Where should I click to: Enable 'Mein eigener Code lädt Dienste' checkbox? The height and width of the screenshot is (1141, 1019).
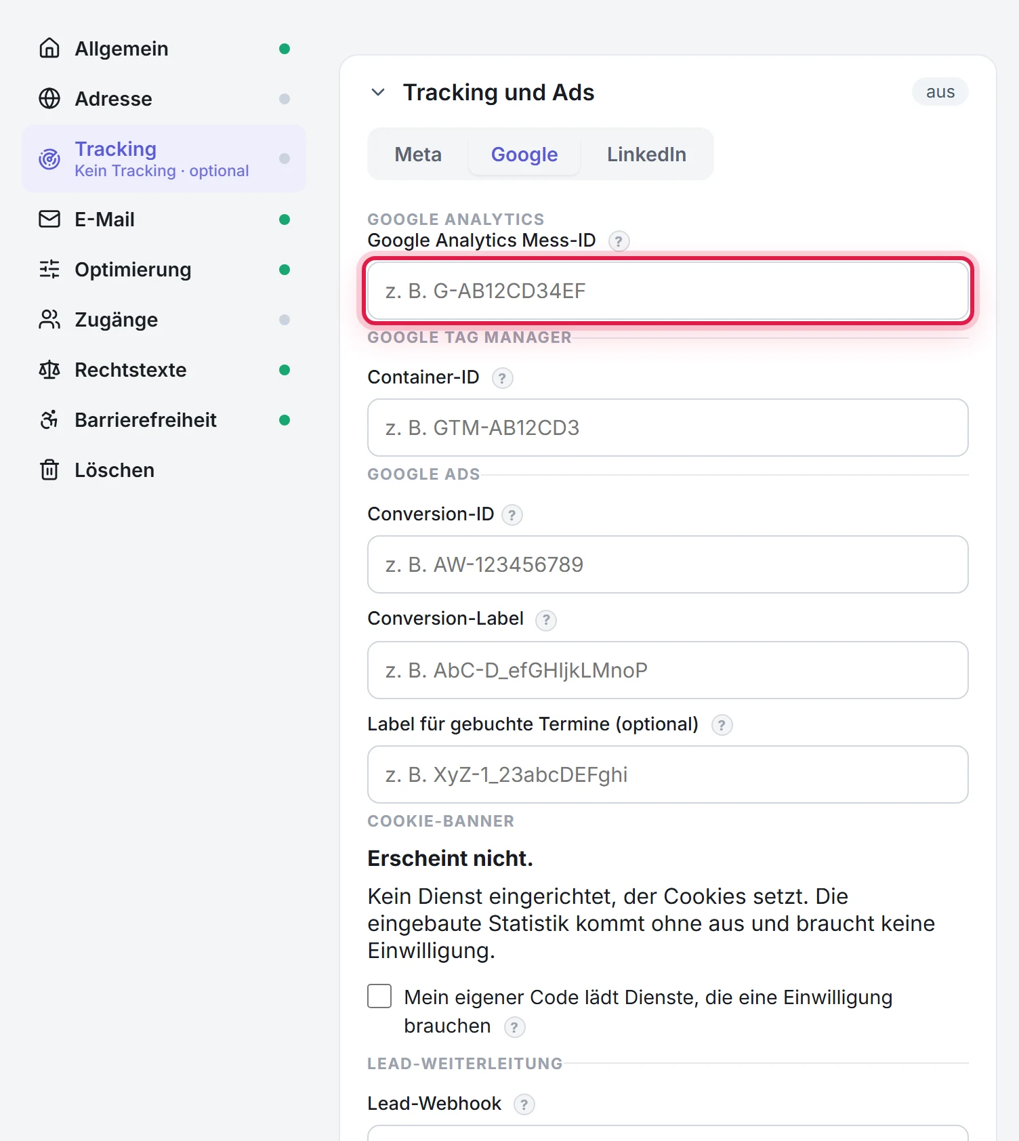click(x=379, y=996)
